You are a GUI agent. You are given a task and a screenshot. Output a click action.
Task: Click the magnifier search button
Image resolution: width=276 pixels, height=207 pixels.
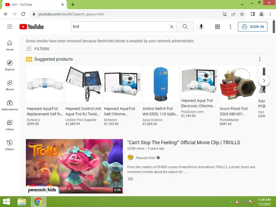185,27
